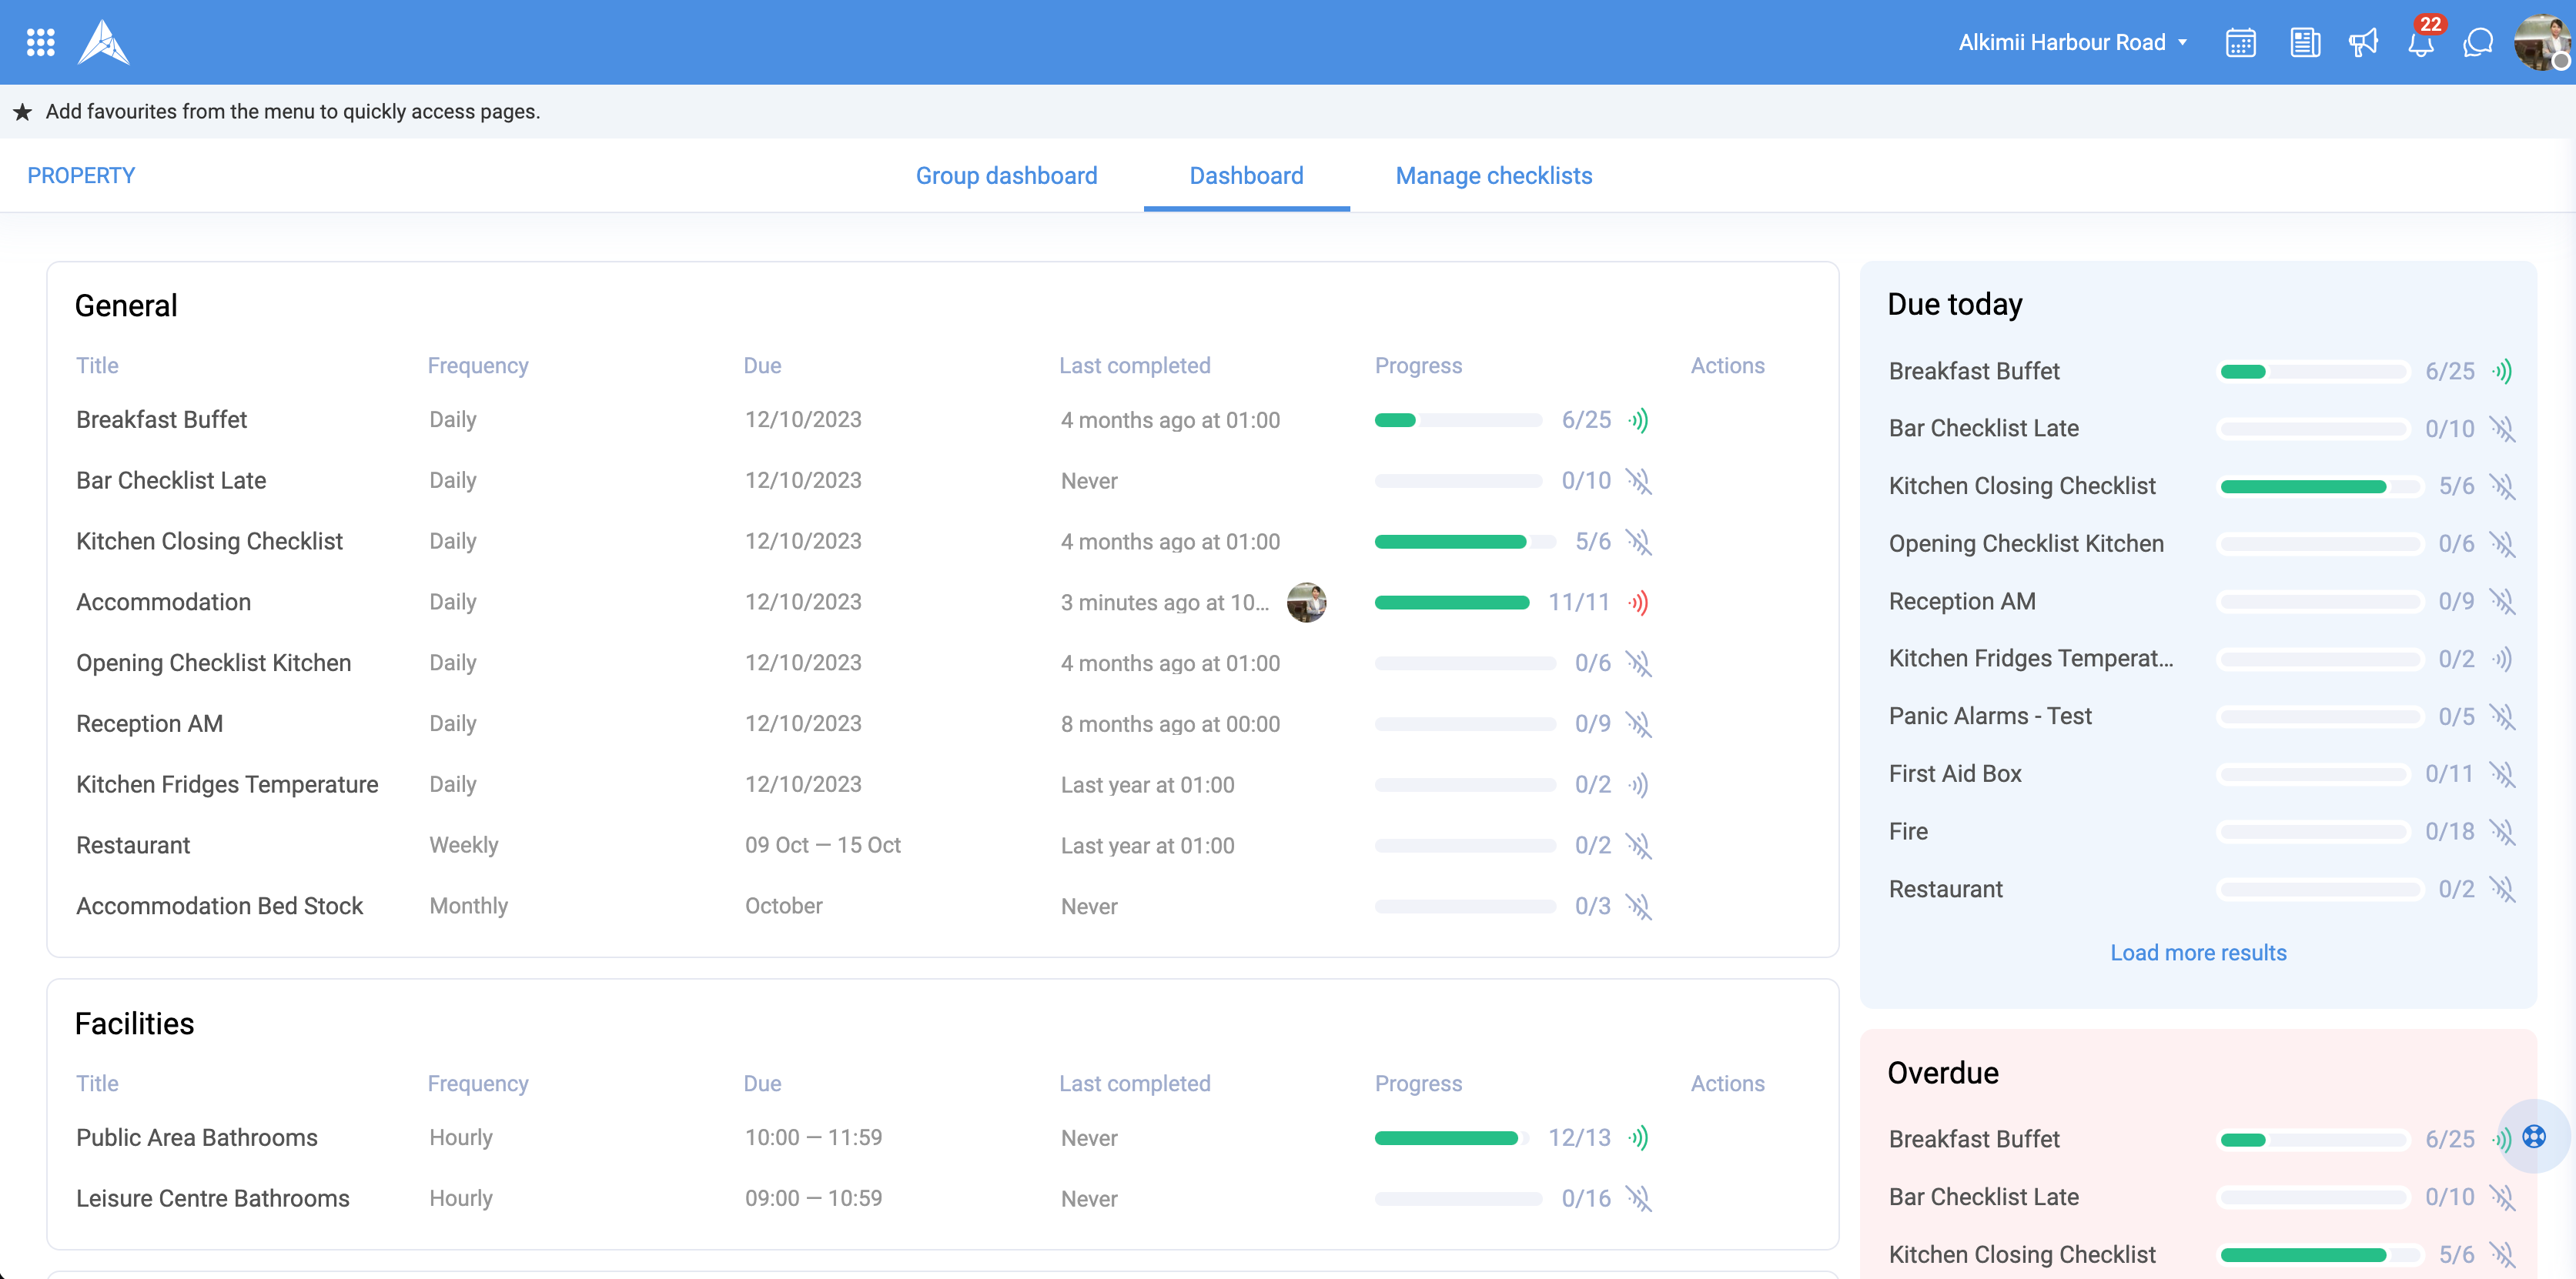Select the PROPERTY menu item
The width and height of the screenshot is (2576, 1279).
81,175
